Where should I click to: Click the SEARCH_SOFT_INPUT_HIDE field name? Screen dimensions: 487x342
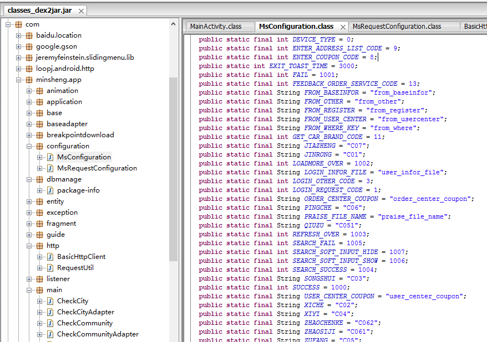[x=335, y=252]
